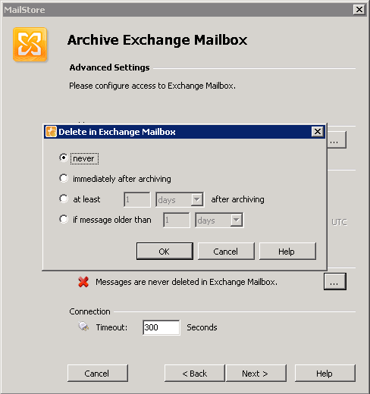The image size is (370, 394).
Task: Click Cancel in the Delete dialog
Action: [226, 252]
